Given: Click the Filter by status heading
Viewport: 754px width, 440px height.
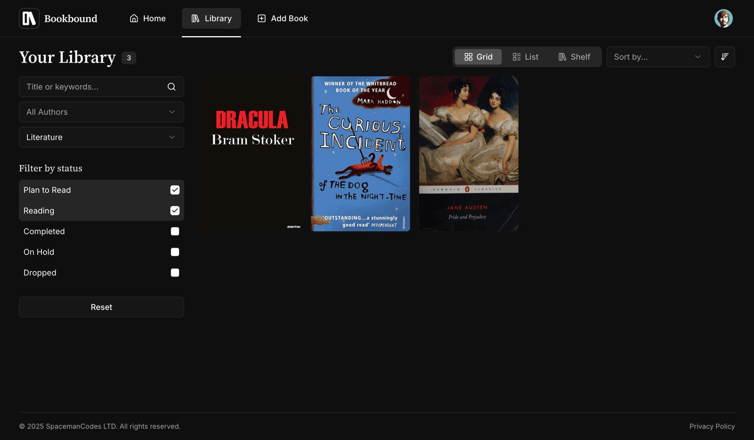Looking at the screenshot, I should click(51, 168).
